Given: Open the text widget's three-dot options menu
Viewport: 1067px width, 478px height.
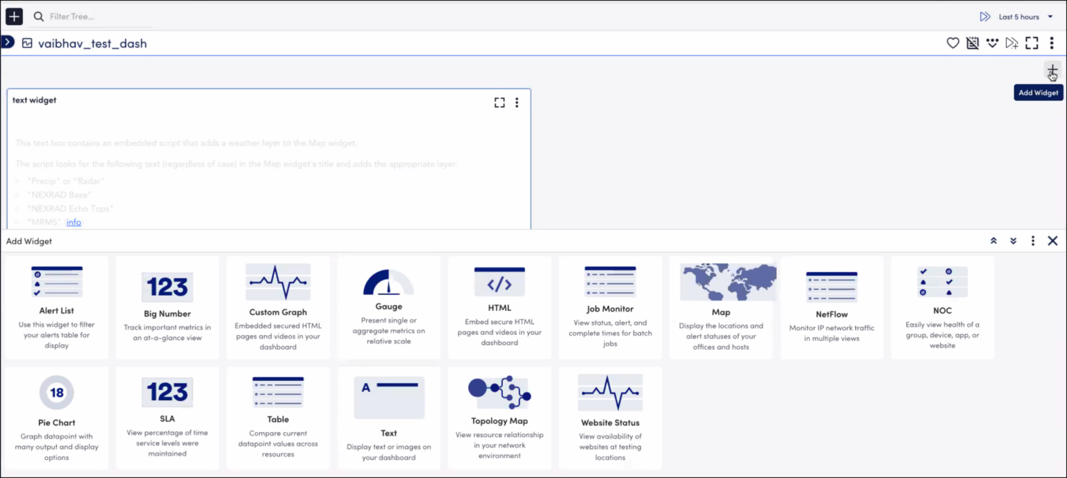Looking at the screenshot, I should click(x=517, y=102).
